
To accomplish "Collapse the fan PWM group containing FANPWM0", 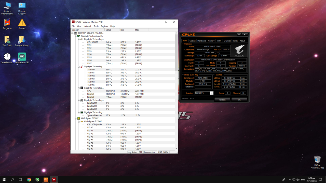I will (x=79, y=100).
